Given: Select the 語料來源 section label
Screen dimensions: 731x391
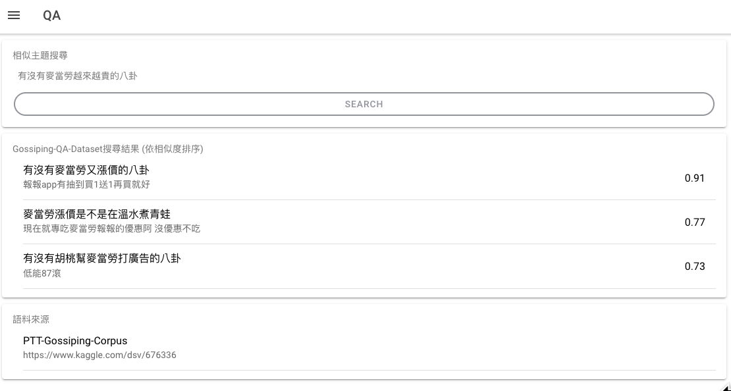Looking at the screenshot, I should (31, 319).
